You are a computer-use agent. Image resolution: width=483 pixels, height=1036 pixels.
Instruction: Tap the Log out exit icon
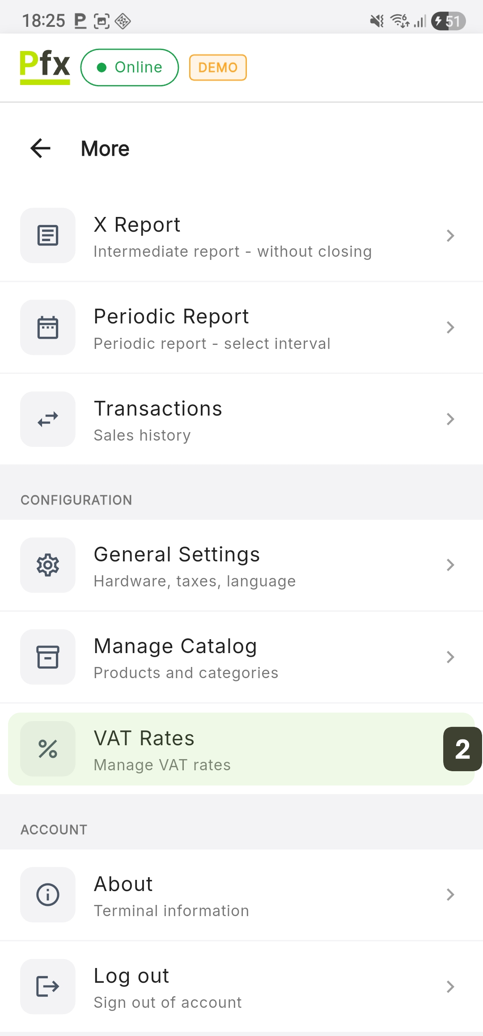coord(48,986)
